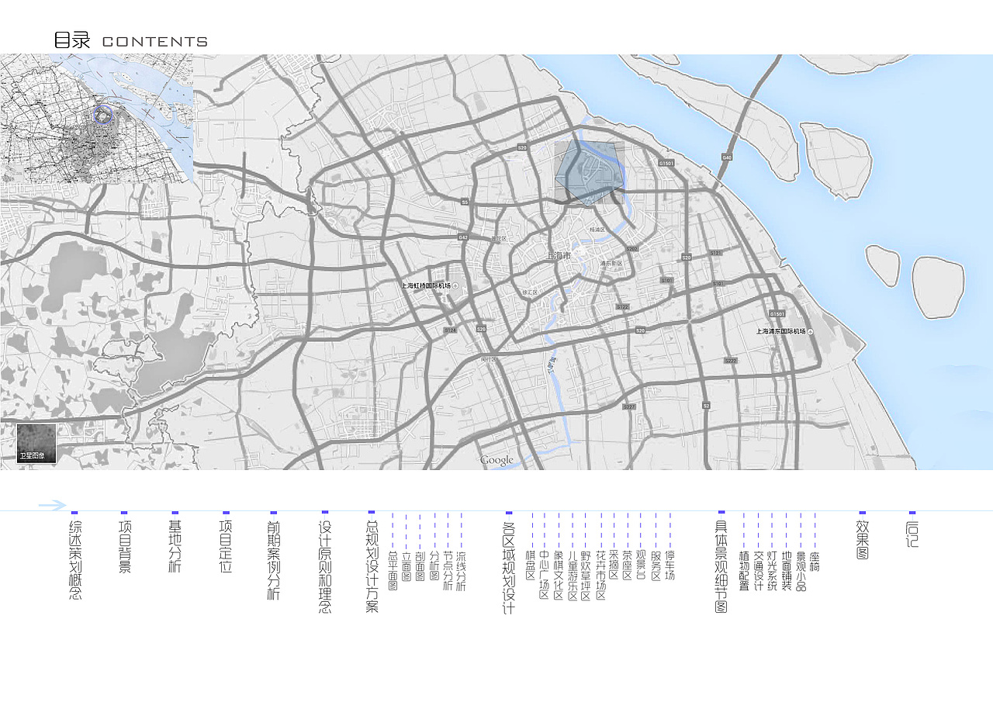
Task: Select the 儿童游乐区 sub-item
Action: pos(573,576)
